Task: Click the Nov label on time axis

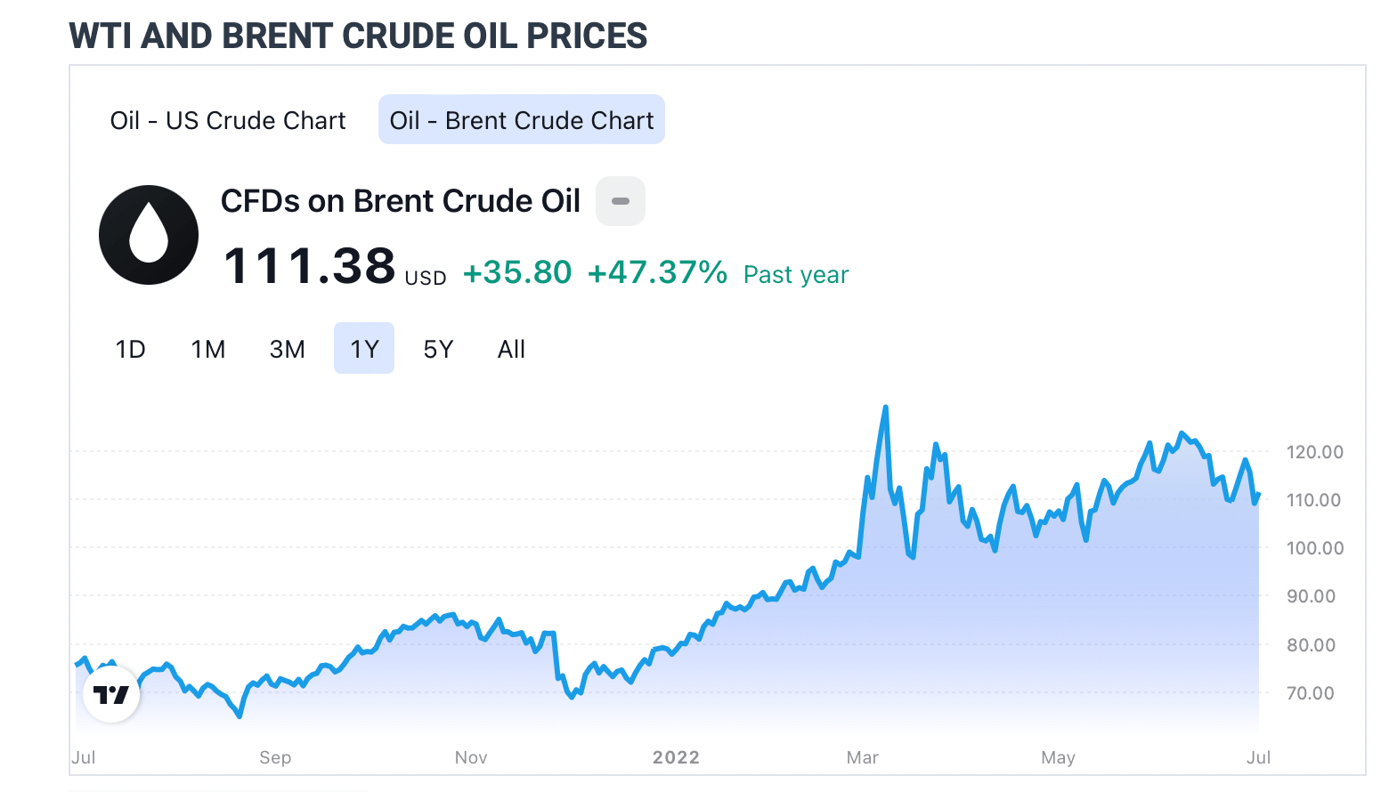Action: [x=471, y=757]
